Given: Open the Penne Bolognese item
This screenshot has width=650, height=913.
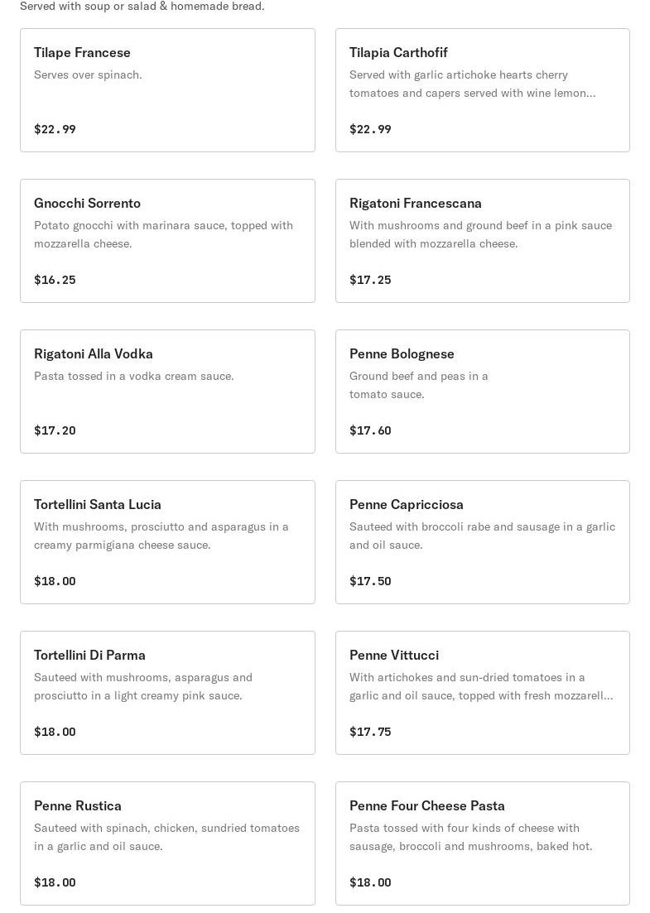Looking at the screenshot, I should coord(482,392).
